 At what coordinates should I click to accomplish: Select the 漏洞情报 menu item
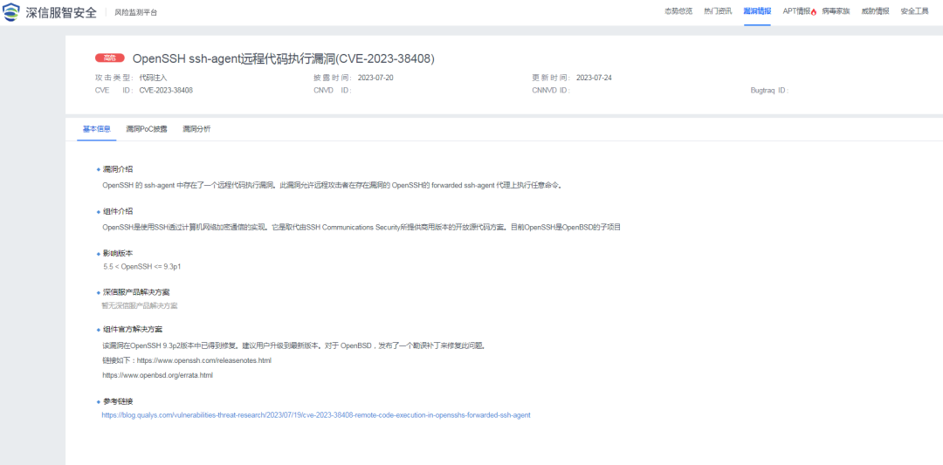pyautogui.click(x=757, y=11)
